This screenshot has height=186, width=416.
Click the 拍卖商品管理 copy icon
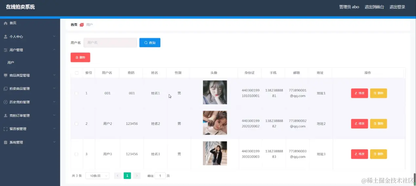click(x=5, y=89)
